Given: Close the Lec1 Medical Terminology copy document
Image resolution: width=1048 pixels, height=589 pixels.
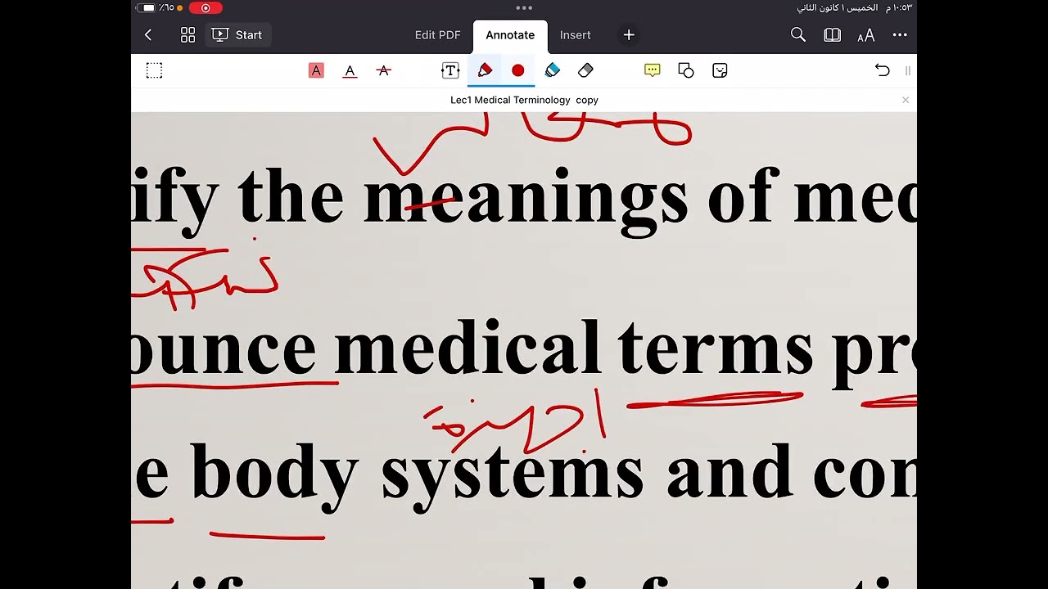Looking at the screenshot, I should pyautogui.click(x=906, y=100).
